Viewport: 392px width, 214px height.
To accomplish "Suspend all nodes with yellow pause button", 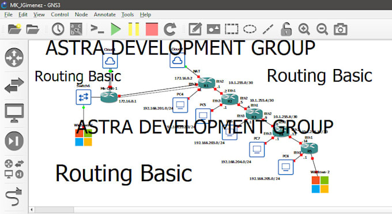I will click(x=134, y=29).
